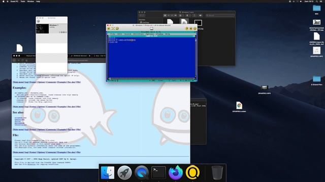325x182 pixels.
Task: Click Syntax link above See also heading
Action: [32, 107]
